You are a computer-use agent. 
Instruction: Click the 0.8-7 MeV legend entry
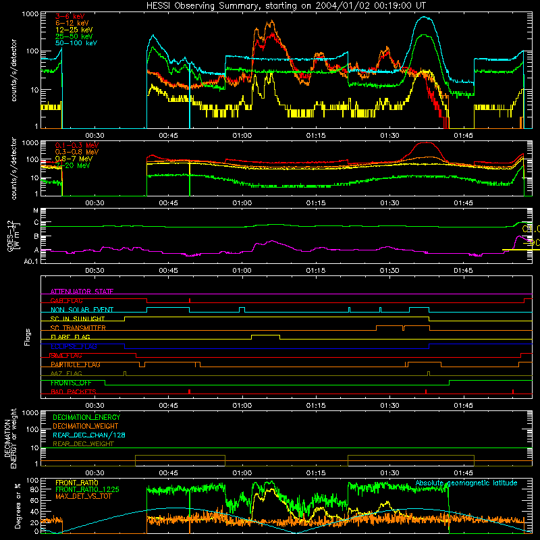[x=74, y=159]
